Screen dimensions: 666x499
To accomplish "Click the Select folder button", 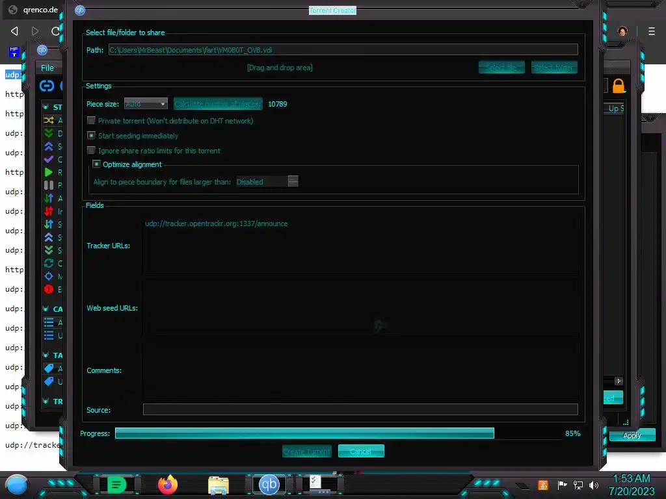I will tap(554, 67).
